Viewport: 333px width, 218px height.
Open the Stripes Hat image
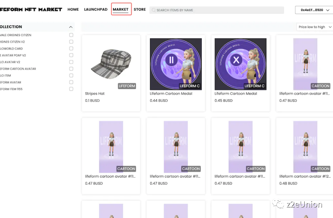click(111, 63)
